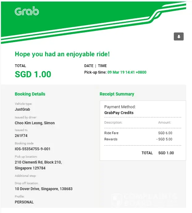Click the download receipt arrow icon

point(179,36)
